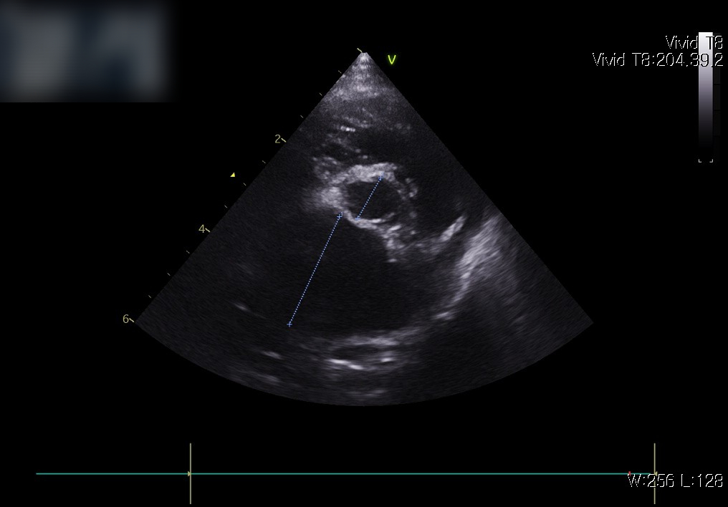Image resolution: width=728 pixels, height=507 pixels.
Task: Click the 4 cm depth scale label
Action: pos(201,228)
